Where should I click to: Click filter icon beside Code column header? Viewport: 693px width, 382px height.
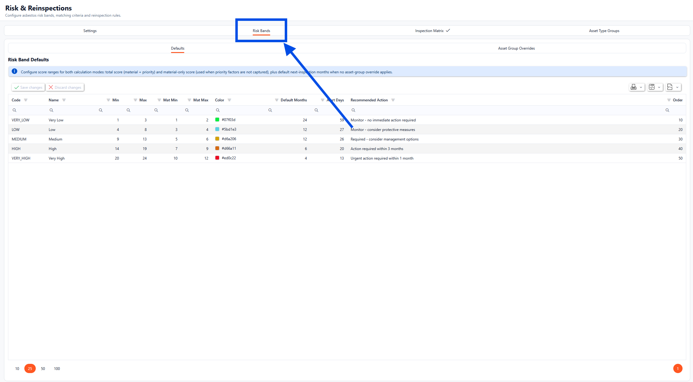[x=26, y=100]
